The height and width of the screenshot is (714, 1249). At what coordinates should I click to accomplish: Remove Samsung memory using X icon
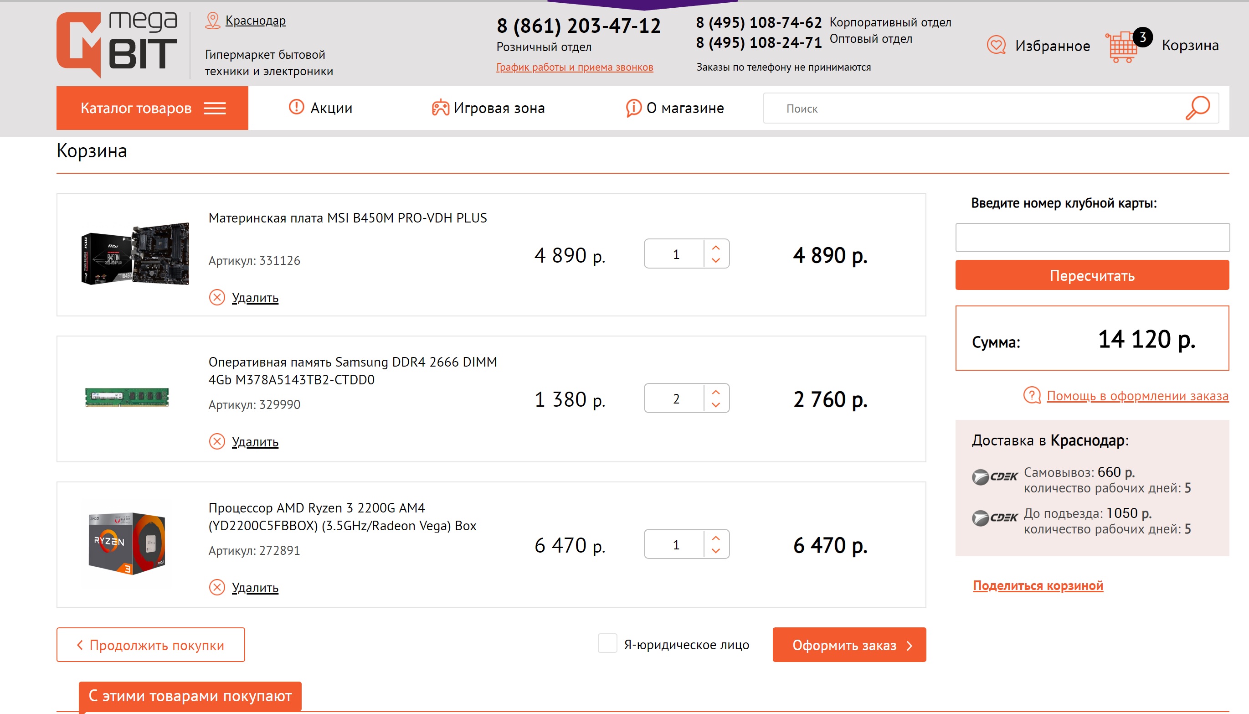coord(216,442)
